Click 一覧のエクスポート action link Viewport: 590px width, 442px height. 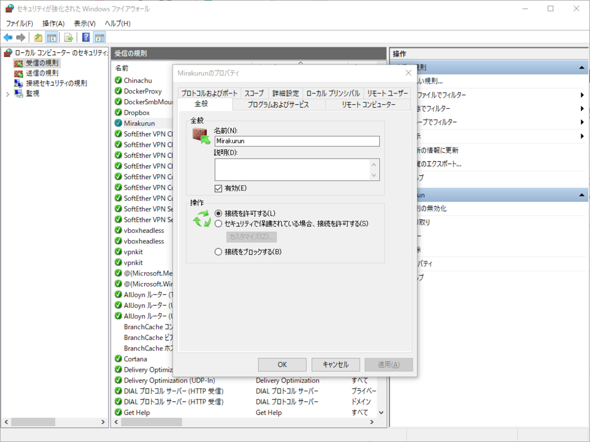click(438, 164)
